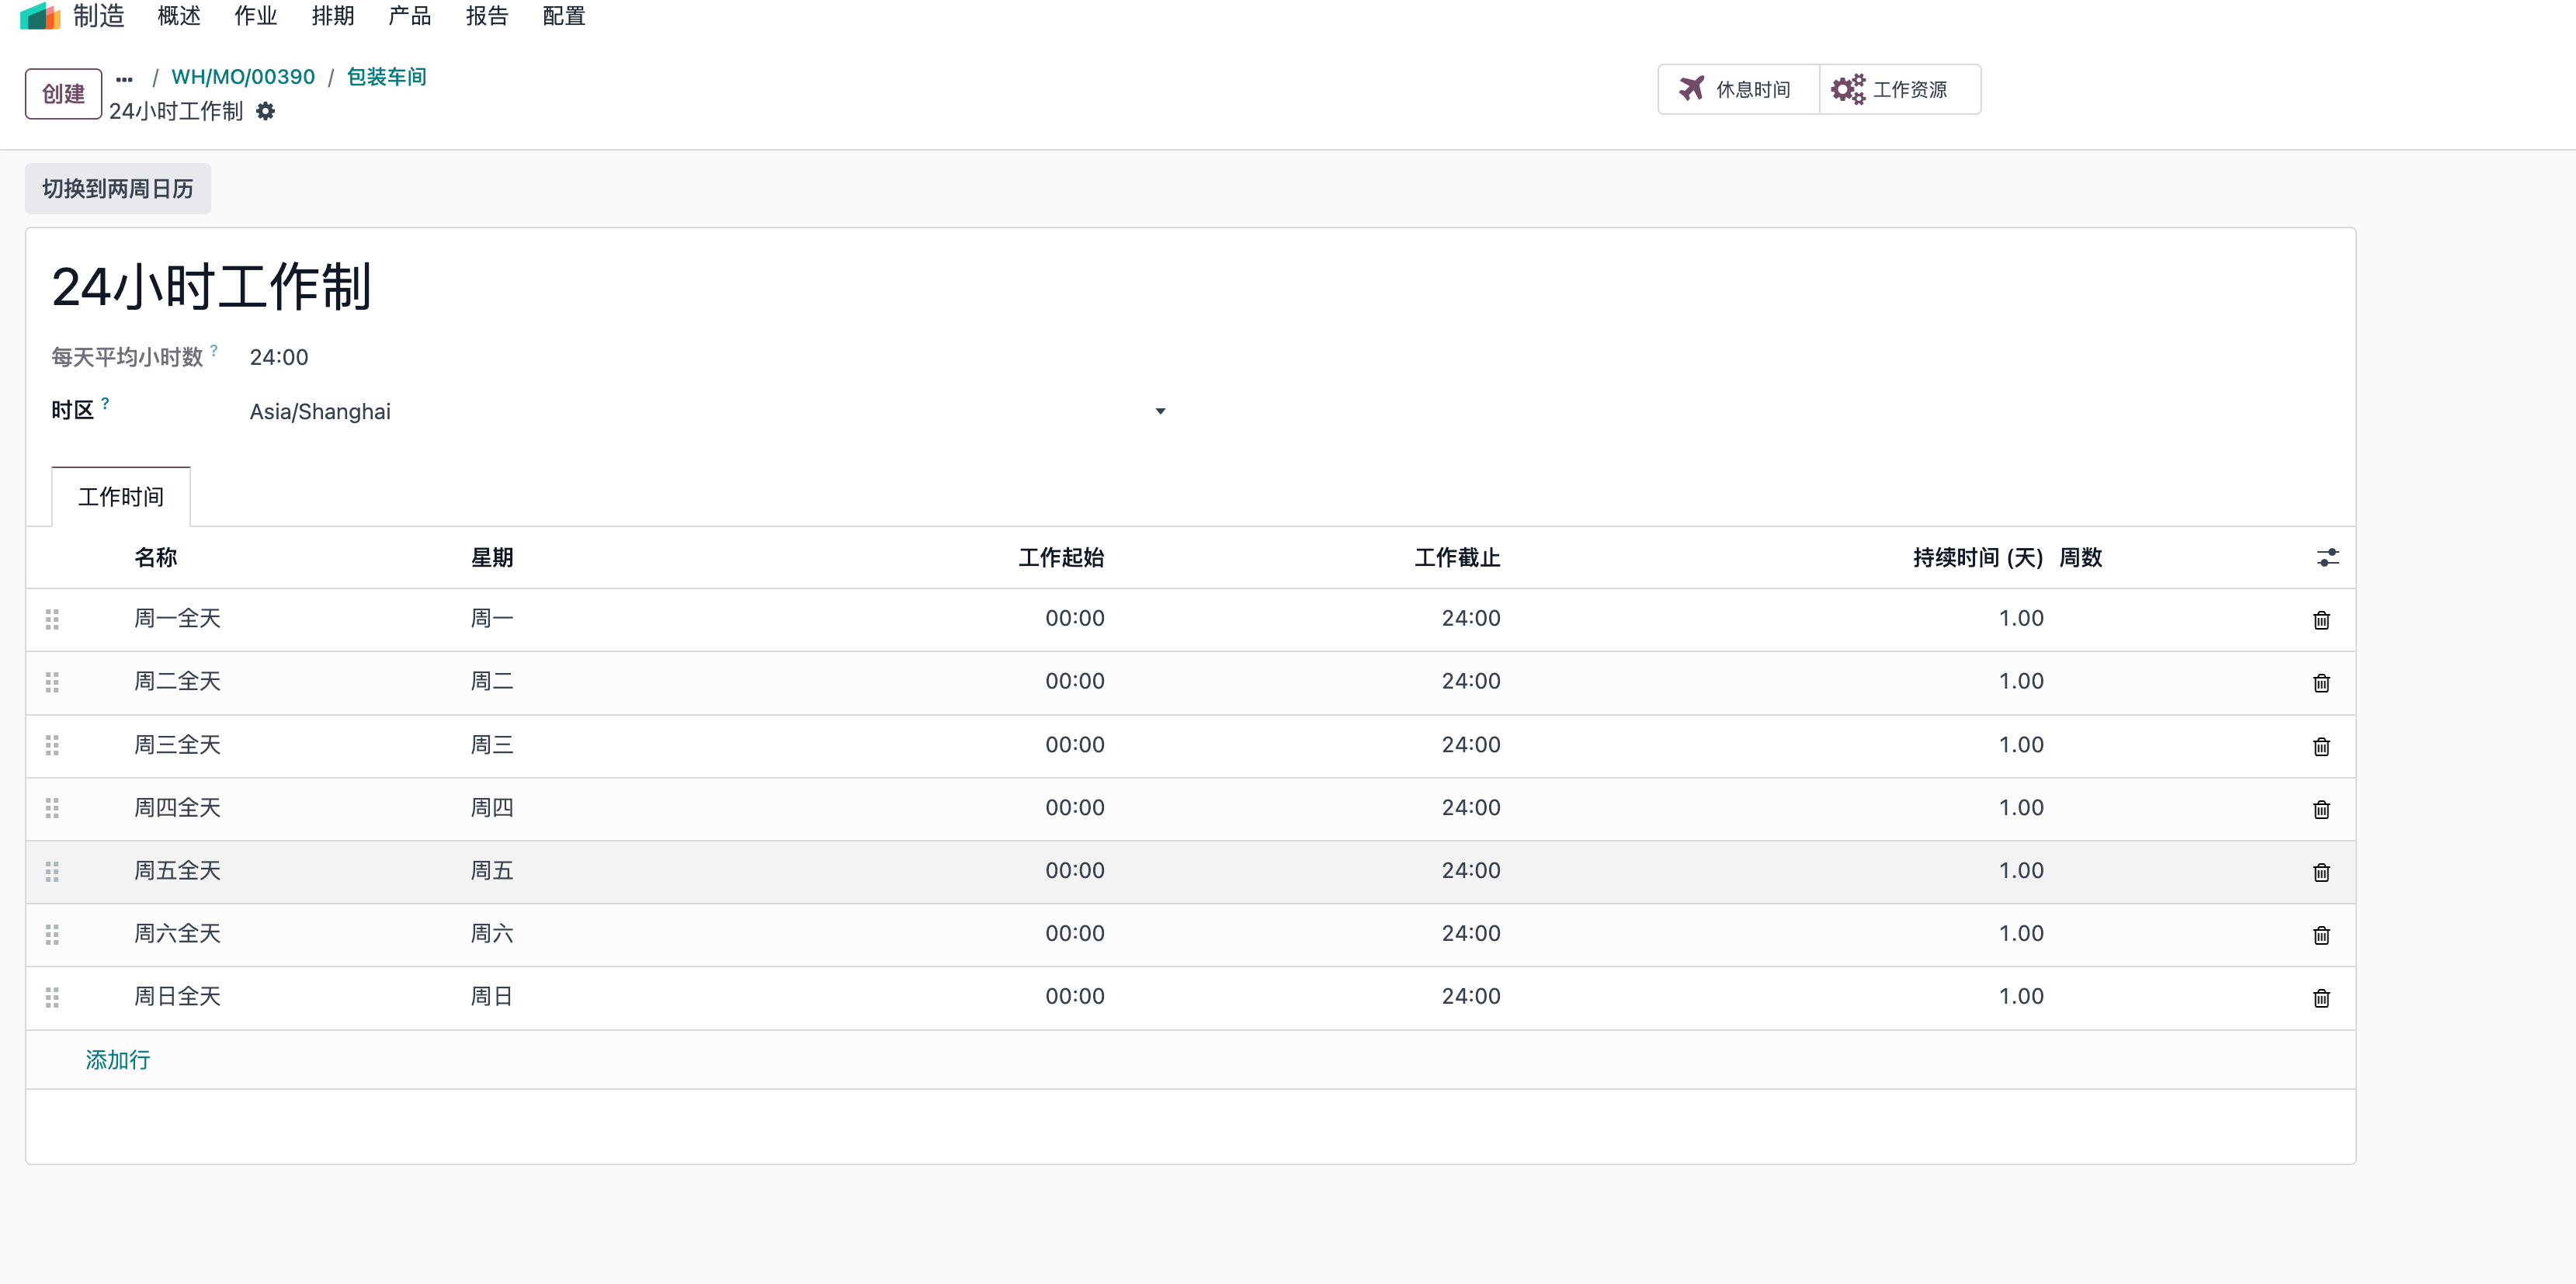Delete the 周五全天 row with trash icon
This screenshot has width=2576, height=1284.
point(2321,872)
